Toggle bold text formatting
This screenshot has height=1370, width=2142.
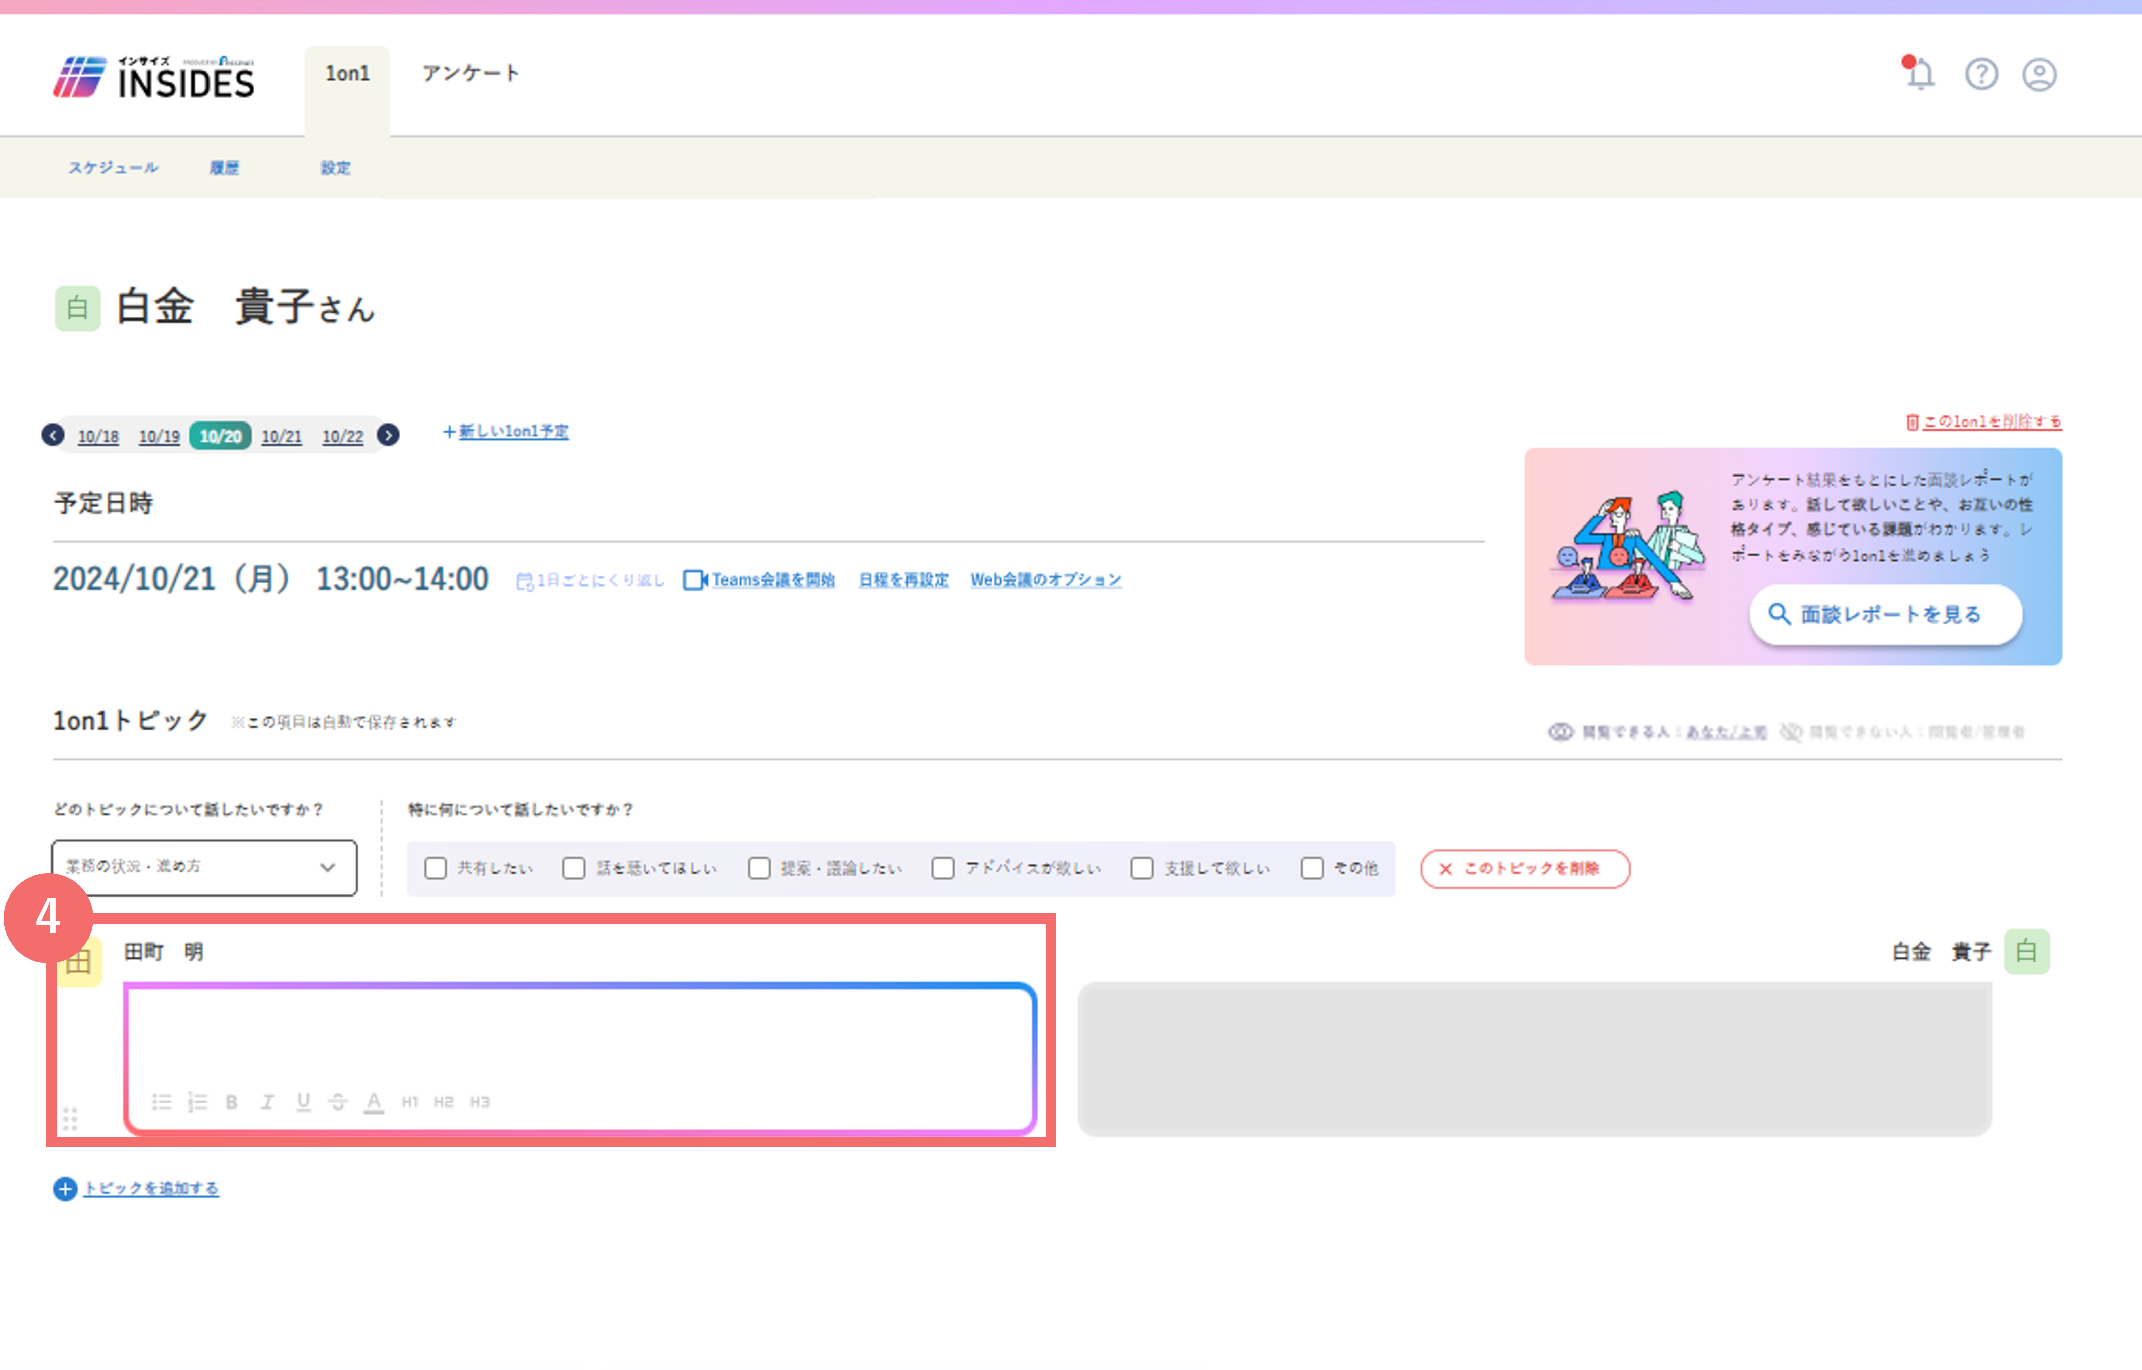tap(231, 1102)
